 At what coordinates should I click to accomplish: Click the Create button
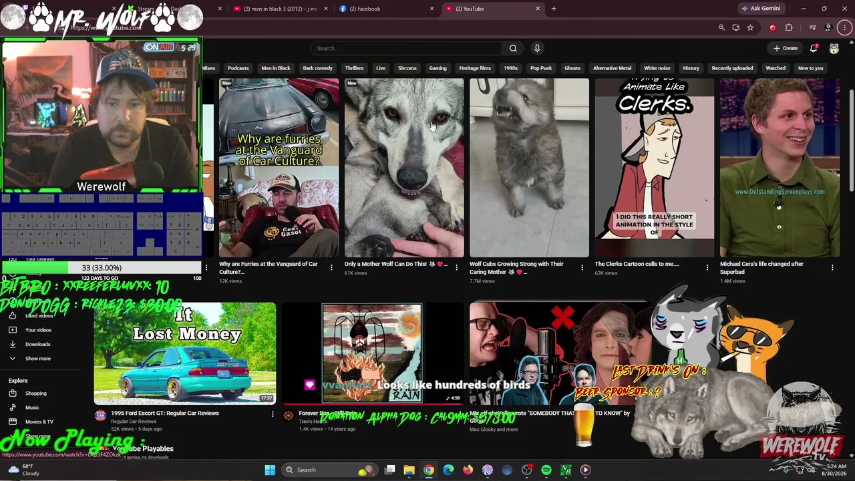click(x=786, y=48)
